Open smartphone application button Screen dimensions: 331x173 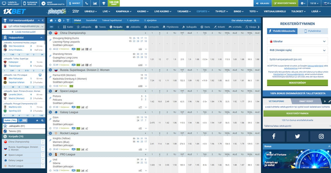pyautogui.click(x=30, y=3)
